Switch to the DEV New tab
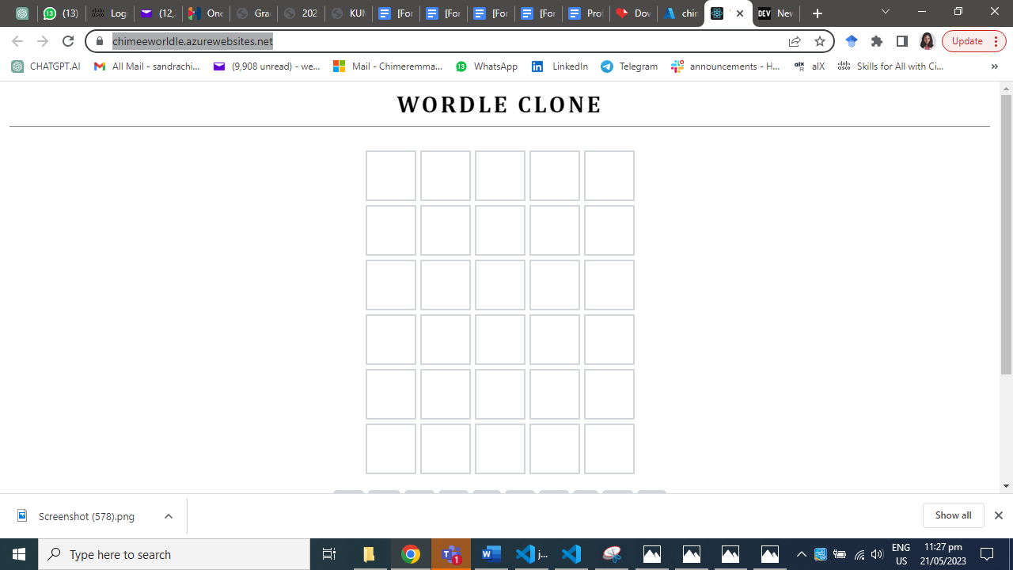 click(776, 13)
